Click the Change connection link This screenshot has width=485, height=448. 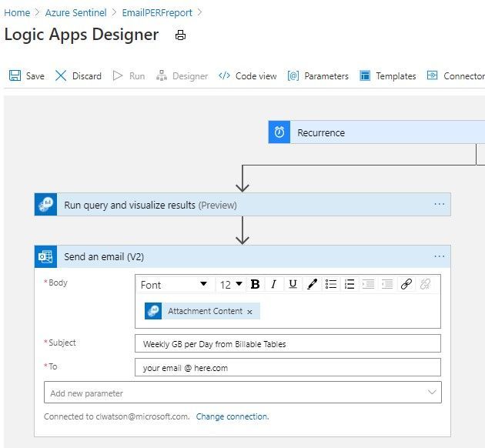click(x=232, y=416)
